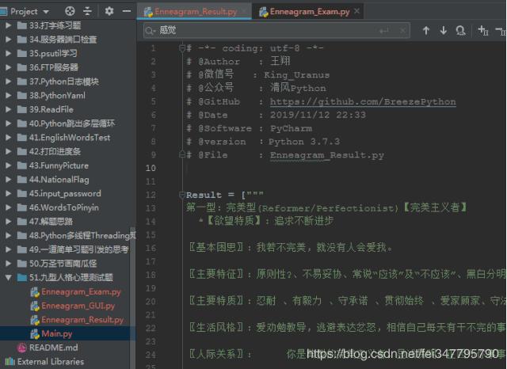Clear the search text with X icon
Viewport: 507px width, 369px height.
point(402,31)
